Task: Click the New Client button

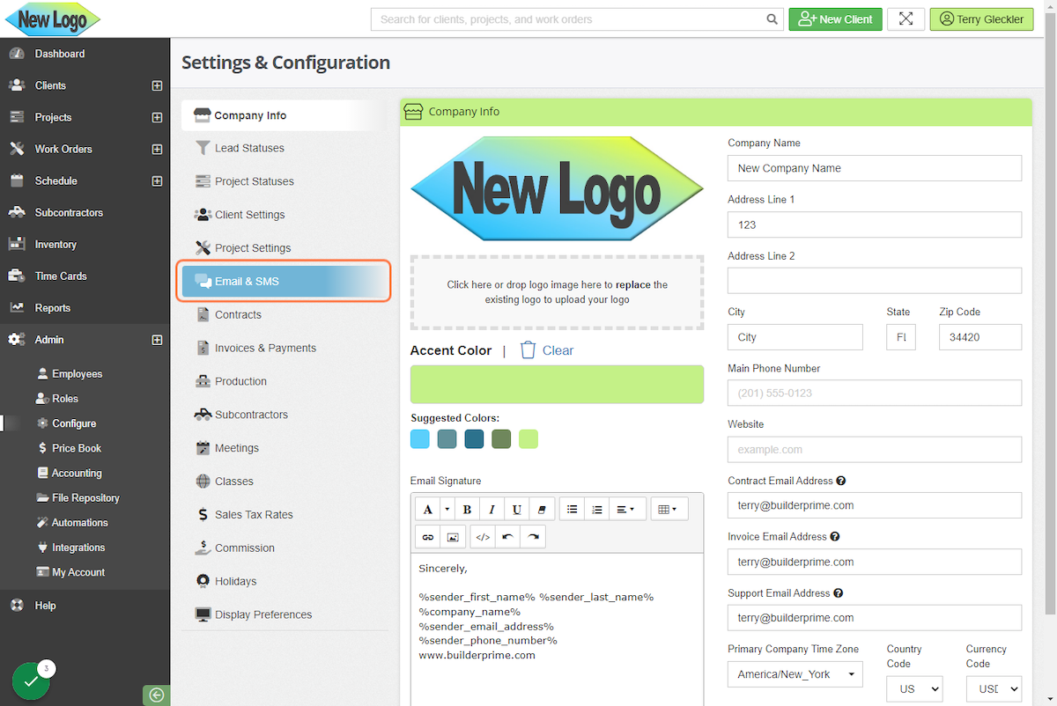Action: point(835,19)
